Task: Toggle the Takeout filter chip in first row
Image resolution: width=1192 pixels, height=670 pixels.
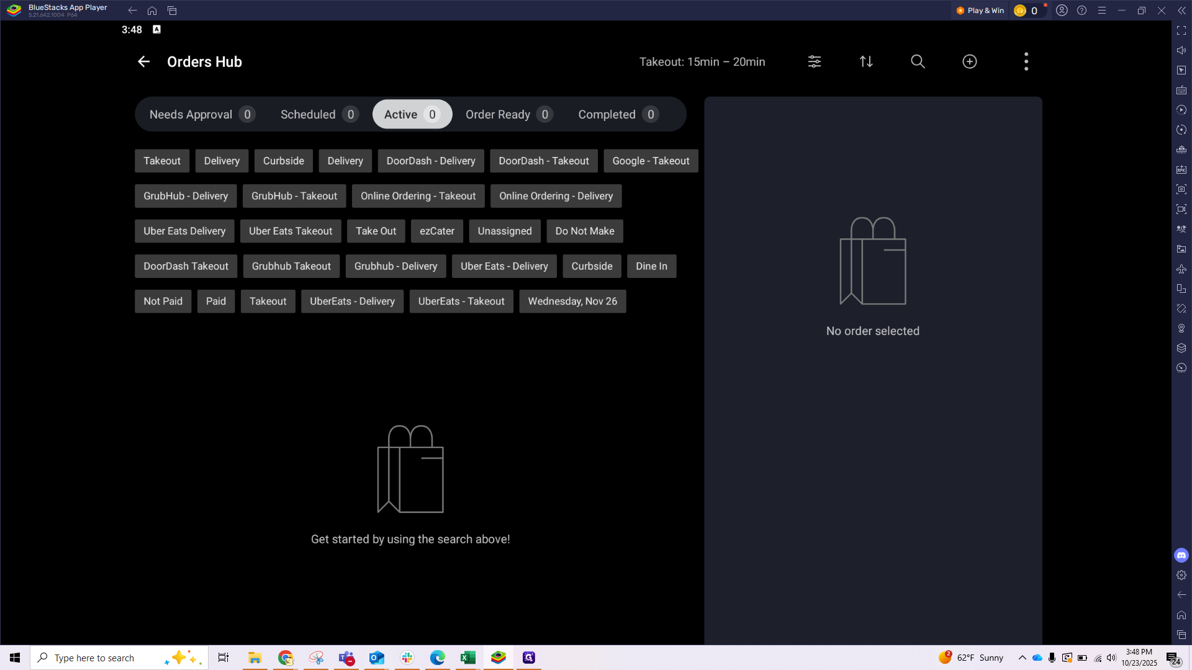Action: (162, 161)
